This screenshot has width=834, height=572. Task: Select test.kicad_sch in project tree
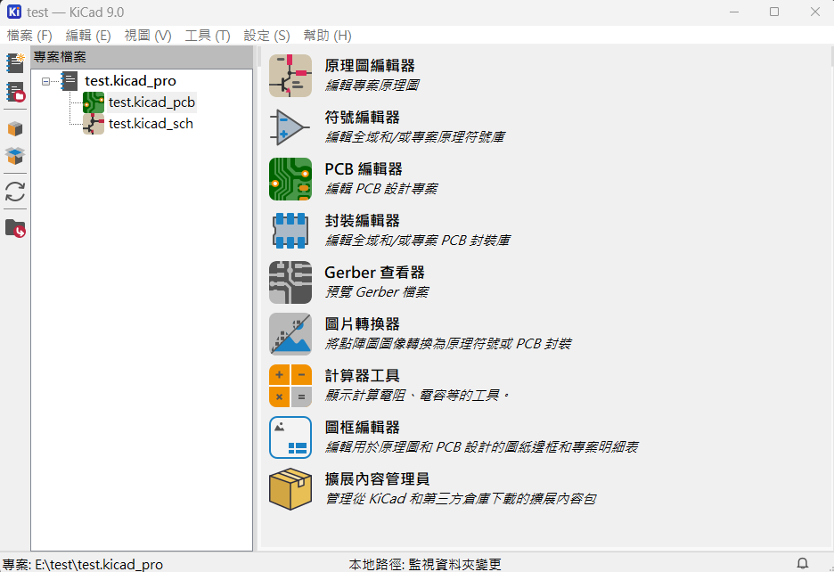[x=151, y=124]
